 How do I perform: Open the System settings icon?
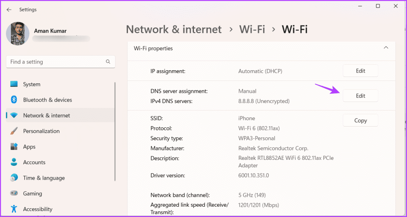pos(14,84)
